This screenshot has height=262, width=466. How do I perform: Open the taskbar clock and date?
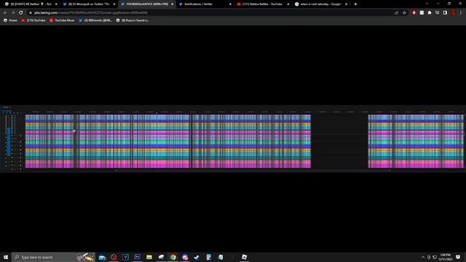pyautogui.click(x=445, y=257)
